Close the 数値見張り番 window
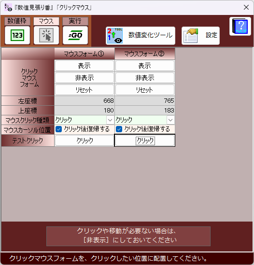 point(246,7)
